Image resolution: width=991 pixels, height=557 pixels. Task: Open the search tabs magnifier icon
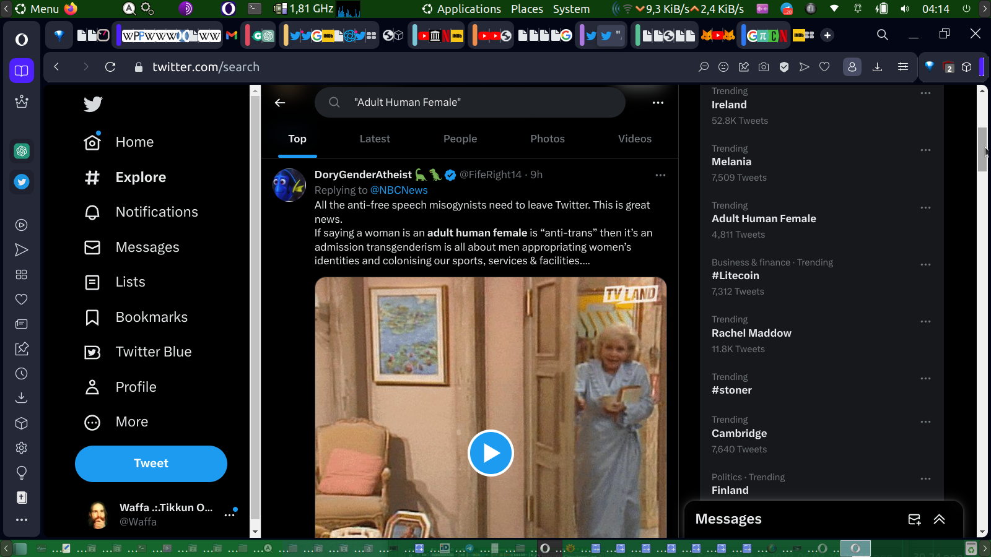883,35
